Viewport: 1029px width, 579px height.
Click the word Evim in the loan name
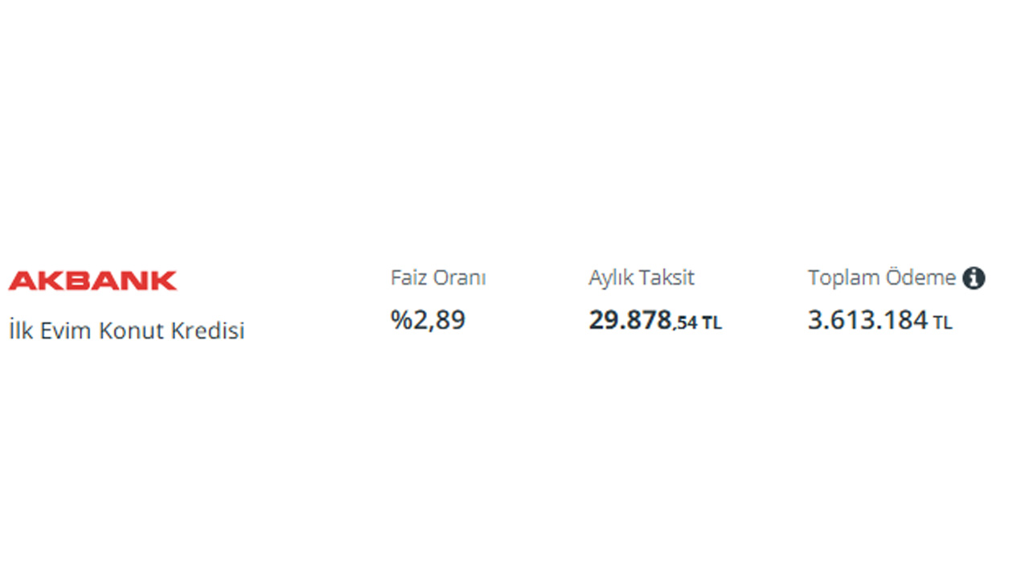64,331
